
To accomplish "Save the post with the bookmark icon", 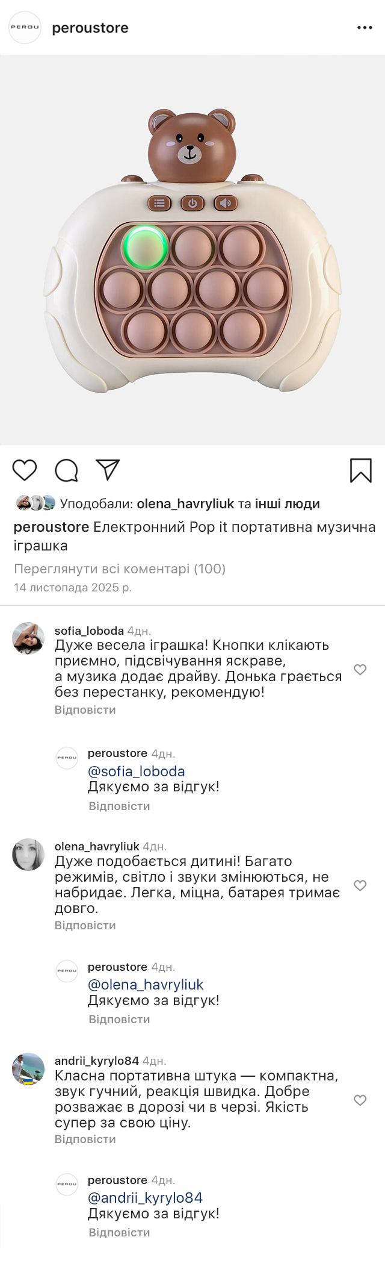I will tap(360, 470).
